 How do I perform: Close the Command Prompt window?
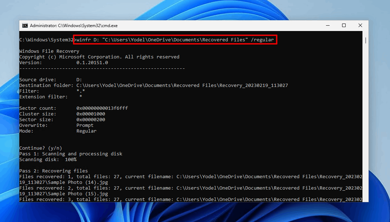360,26
